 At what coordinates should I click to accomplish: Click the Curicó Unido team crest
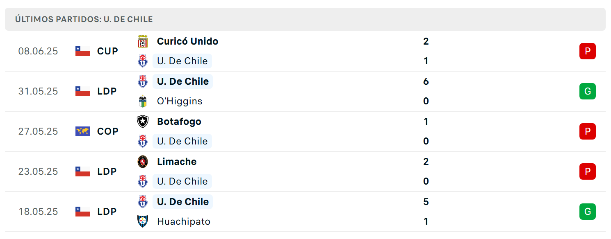click(x=143, y=41)
